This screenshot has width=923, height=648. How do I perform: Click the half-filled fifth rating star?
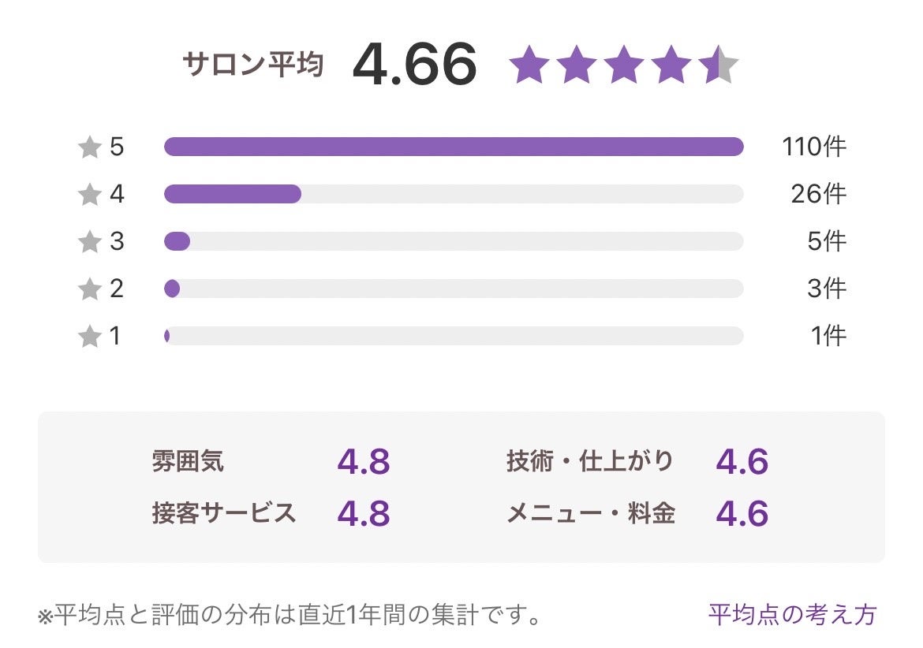718,65
